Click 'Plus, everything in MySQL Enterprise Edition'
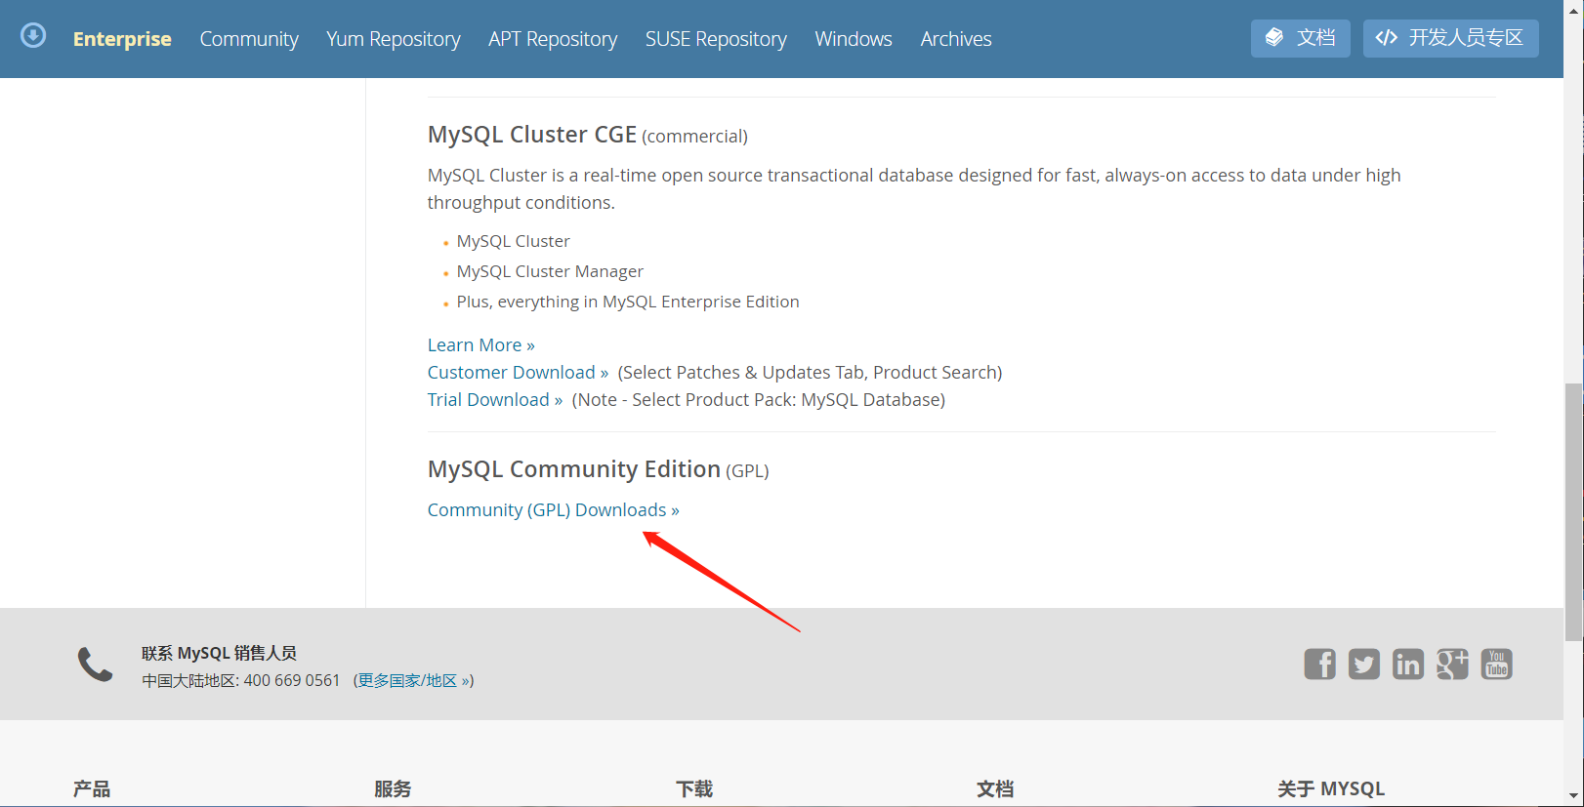This screenshot has width=1584, height=807. 628,302
